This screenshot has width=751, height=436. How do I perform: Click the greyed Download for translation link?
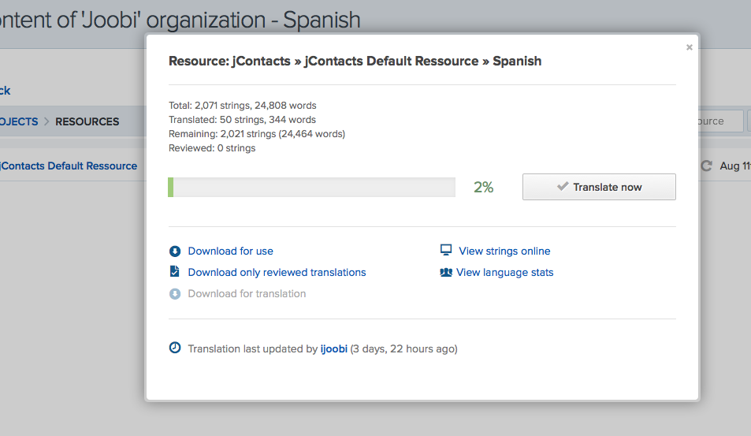point(247,294)
